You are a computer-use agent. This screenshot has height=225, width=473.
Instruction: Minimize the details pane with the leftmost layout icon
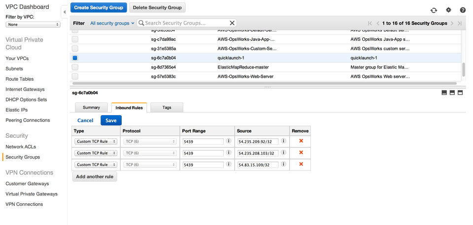coord(444,93)
